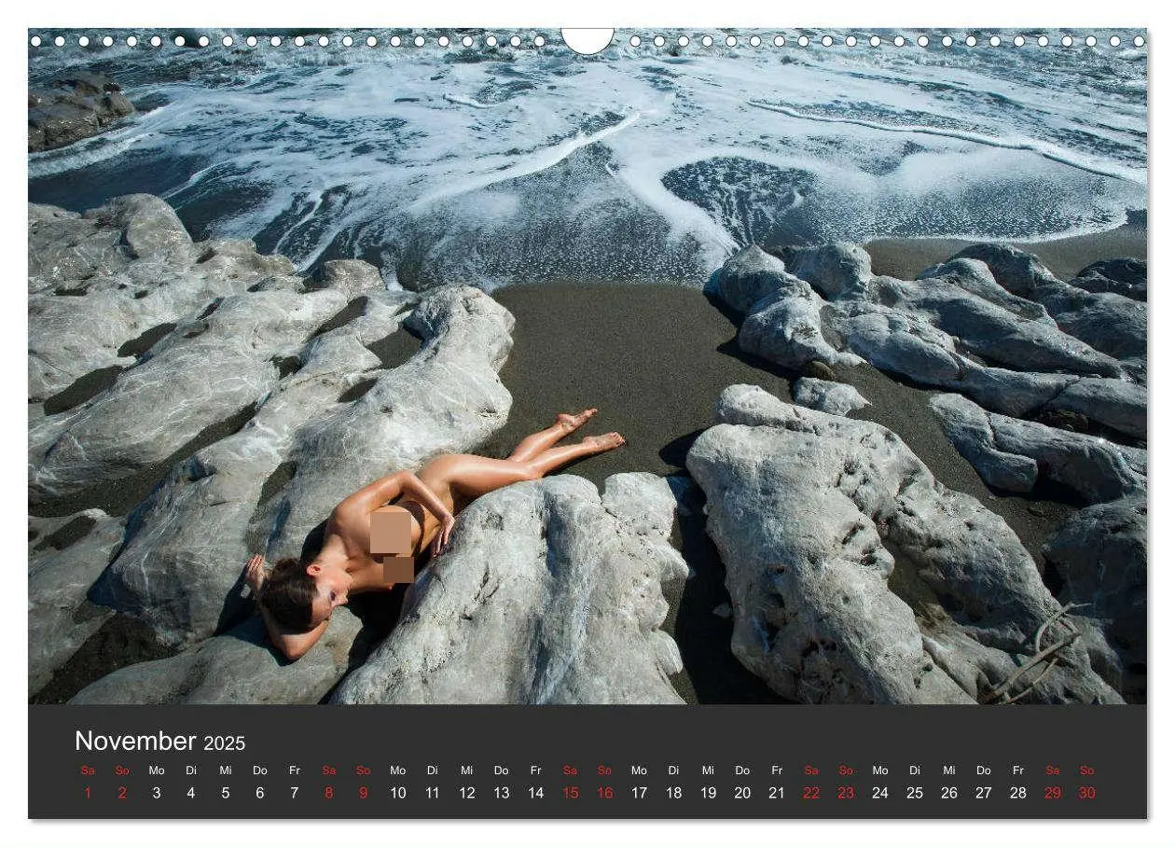
Task: Select red date 16 under So
Action: 605,793
